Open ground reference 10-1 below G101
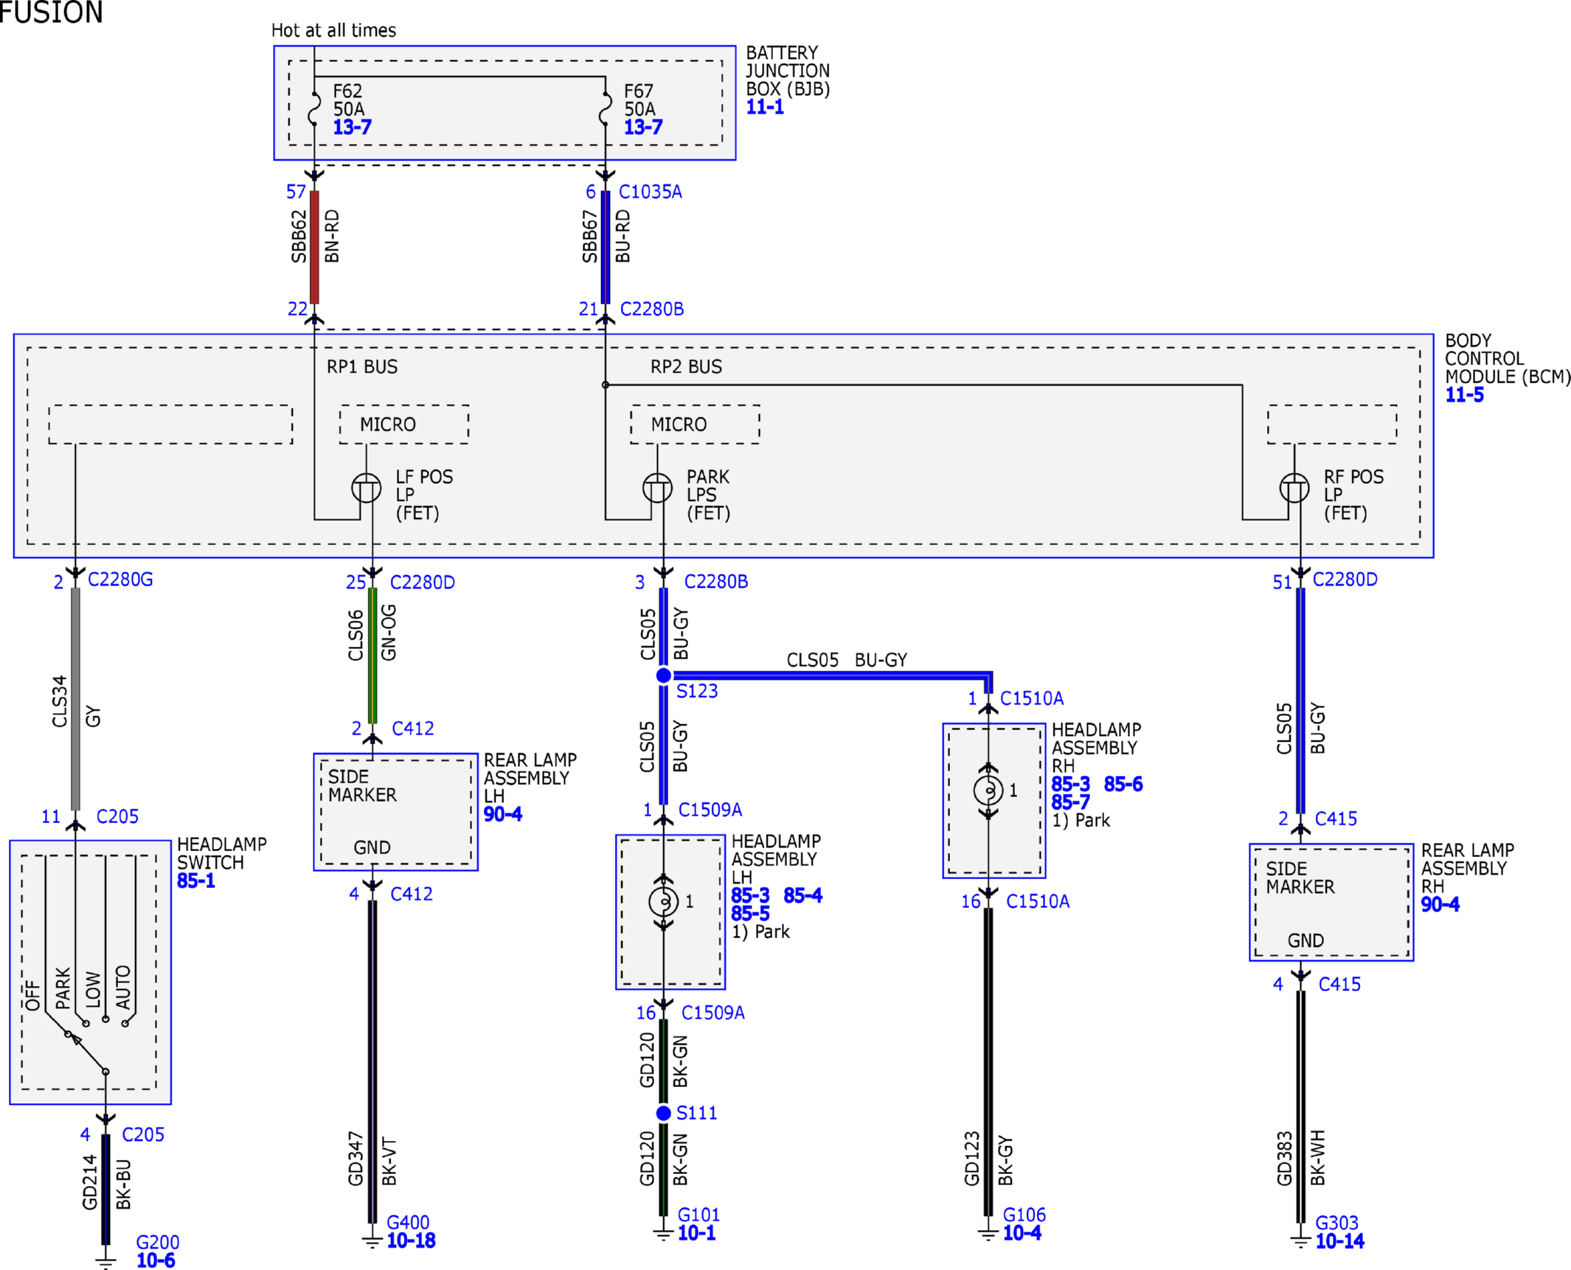1571x1270 pixels. (696, 1232)
